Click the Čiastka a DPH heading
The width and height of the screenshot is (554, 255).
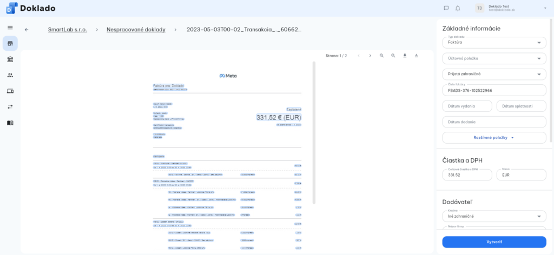(x=463, y=160)
